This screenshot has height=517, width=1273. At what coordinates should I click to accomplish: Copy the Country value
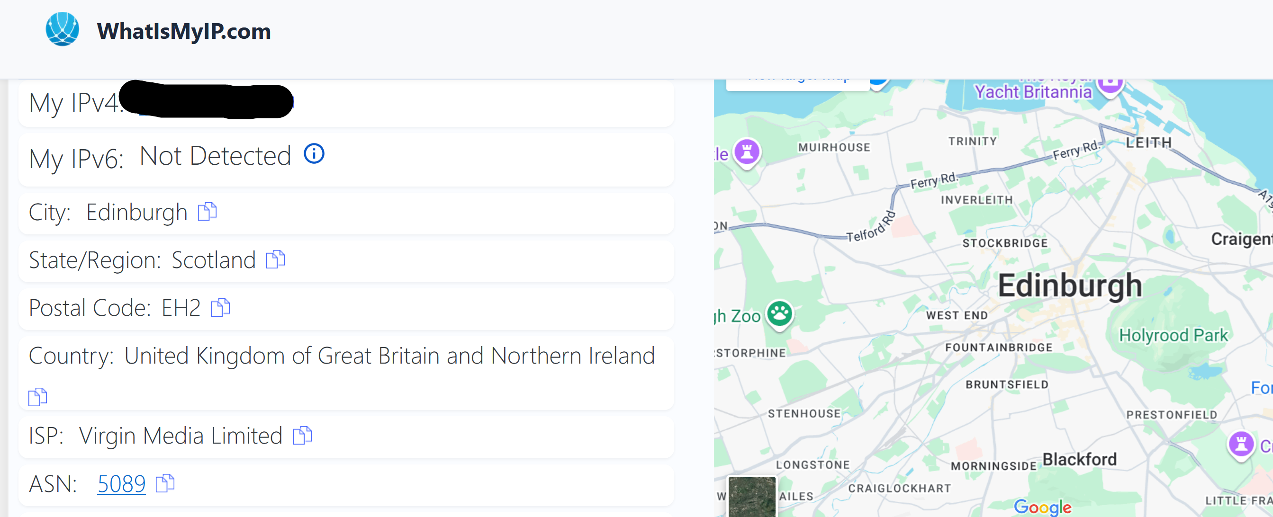click(37, 397)
